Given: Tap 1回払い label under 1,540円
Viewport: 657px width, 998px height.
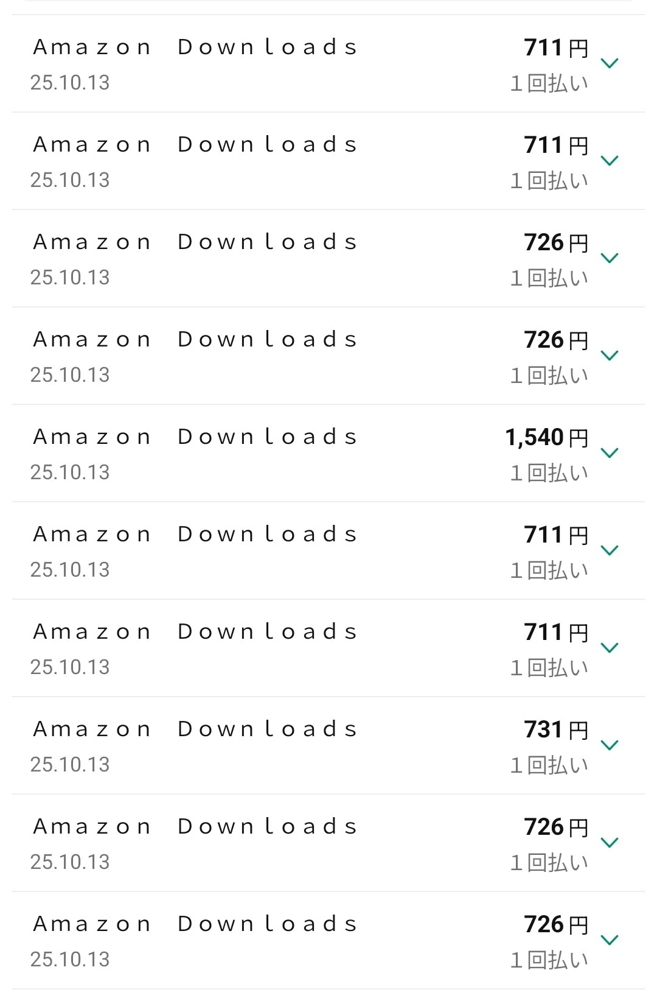Looking at the screenshot, I should point(549,473).
